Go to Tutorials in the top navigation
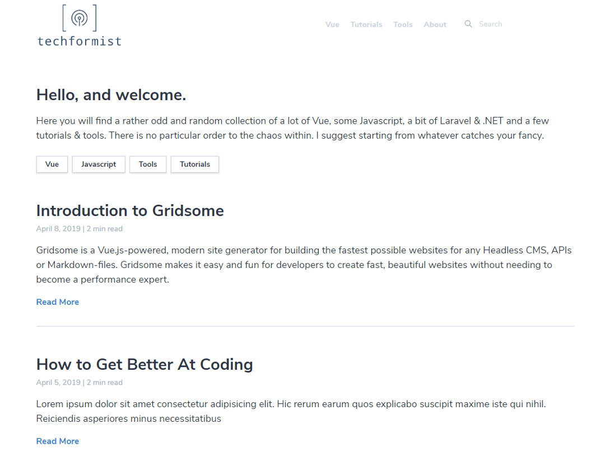The image size is (605, 457). 366,25
